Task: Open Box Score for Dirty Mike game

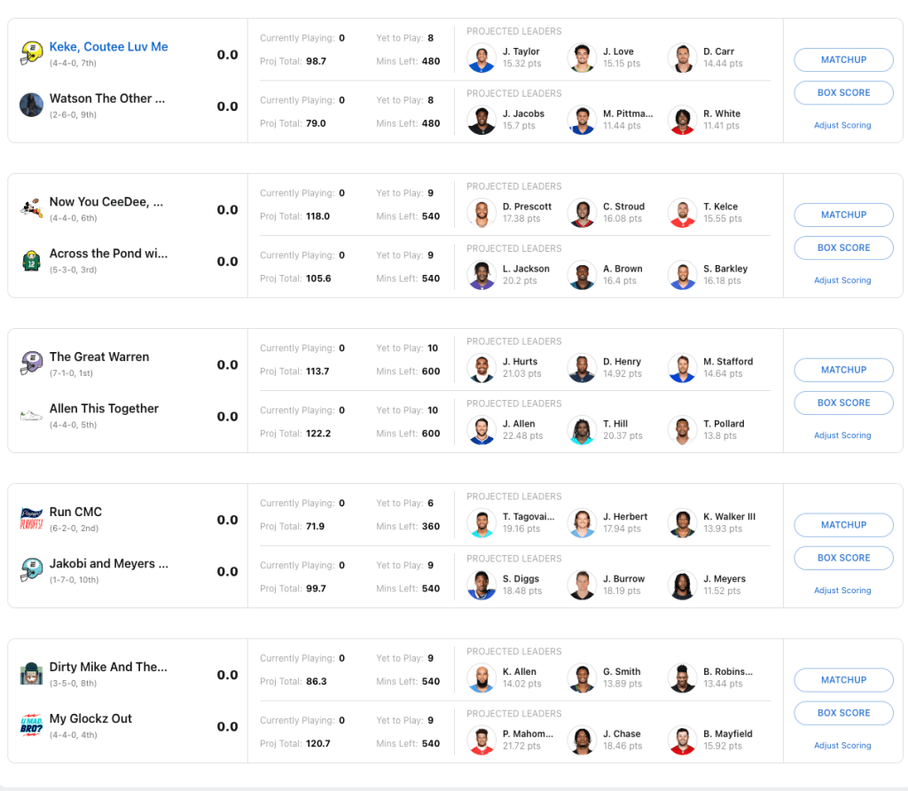Action: (x=843, y=713)
